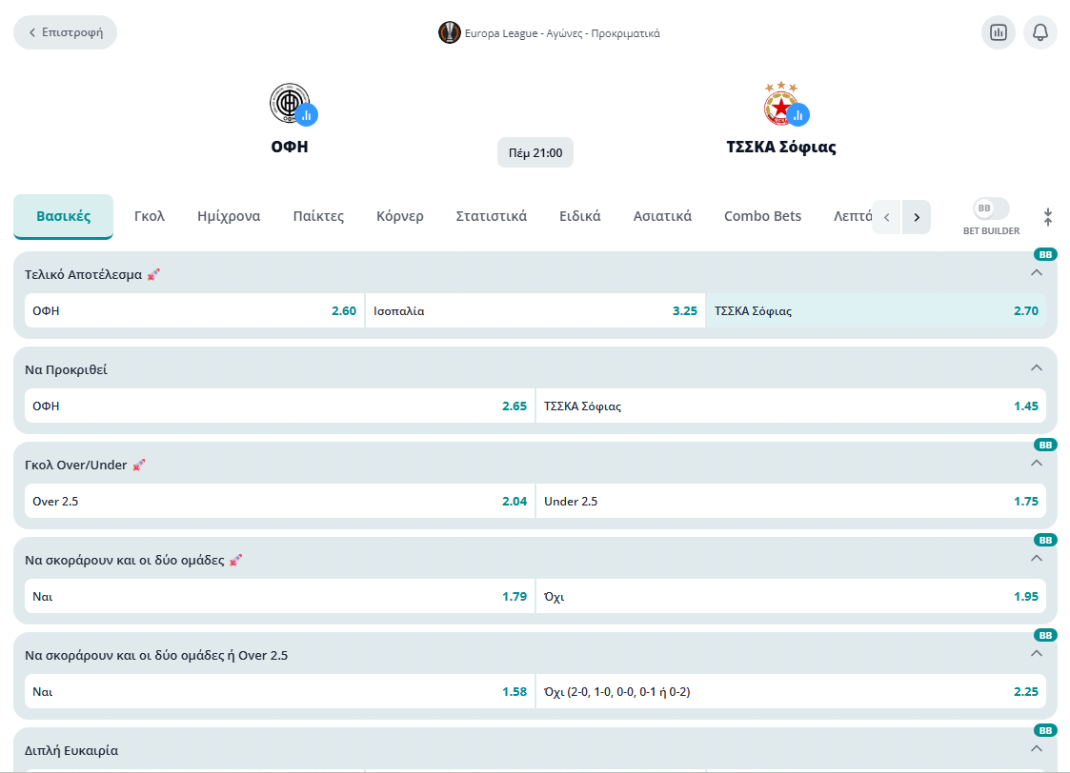Select Ναι at 1.58
Screen dimensions: 1070x773
280,691
